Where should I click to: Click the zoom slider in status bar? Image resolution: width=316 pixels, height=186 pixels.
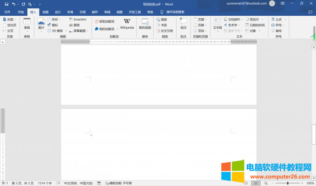tap(288, 183)
